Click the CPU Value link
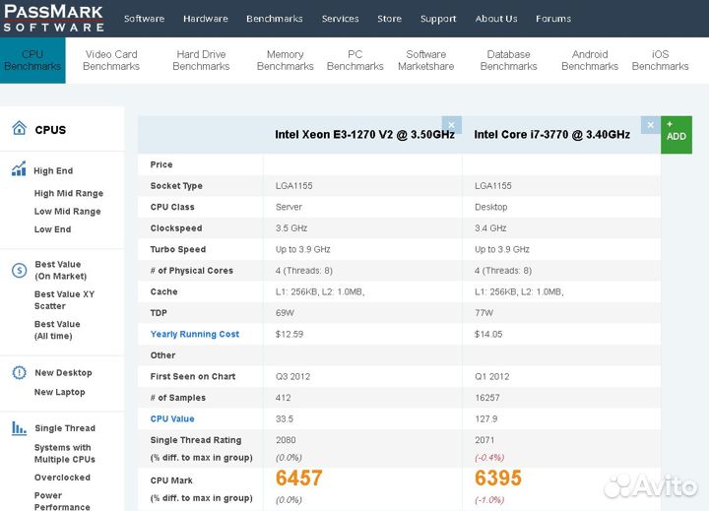This screenshot has height=511, width=709. tap(172, 418)
